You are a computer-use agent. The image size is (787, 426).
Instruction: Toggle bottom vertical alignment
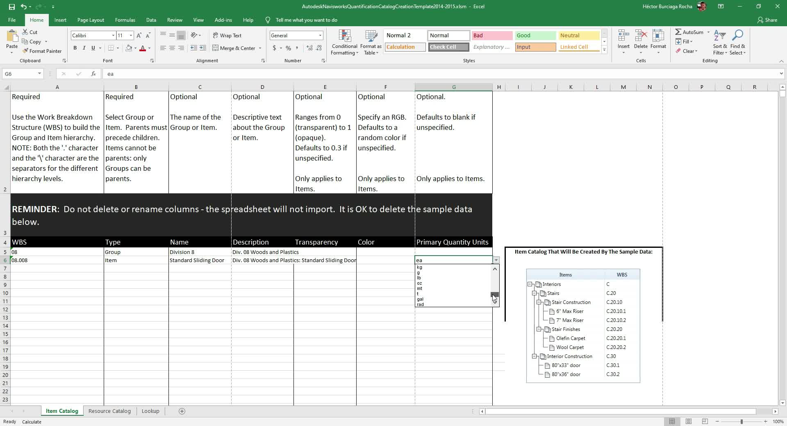pyautogui.click(x=181, y=35)
